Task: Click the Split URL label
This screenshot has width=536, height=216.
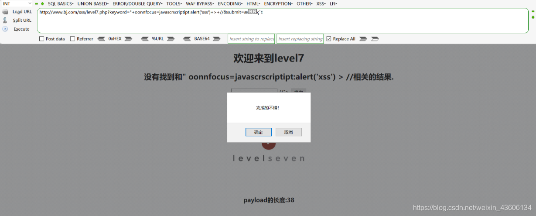Action: pos(22,20)
